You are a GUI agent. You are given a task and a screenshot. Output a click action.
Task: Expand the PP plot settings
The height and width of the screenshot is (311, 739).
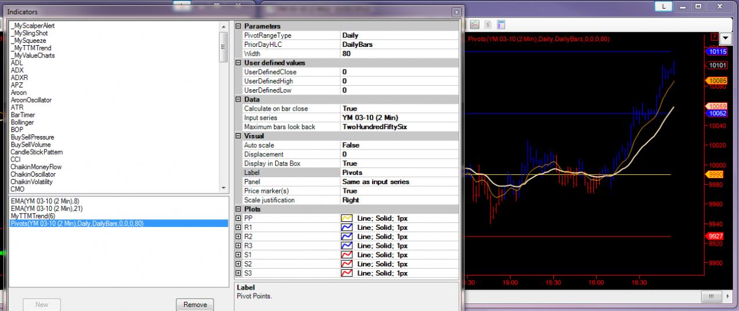238,218
